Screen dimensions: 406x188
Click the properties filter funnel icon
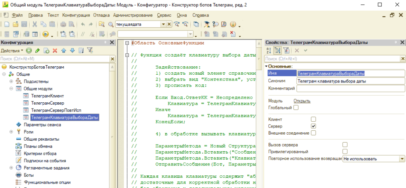(x=286, y=51)
